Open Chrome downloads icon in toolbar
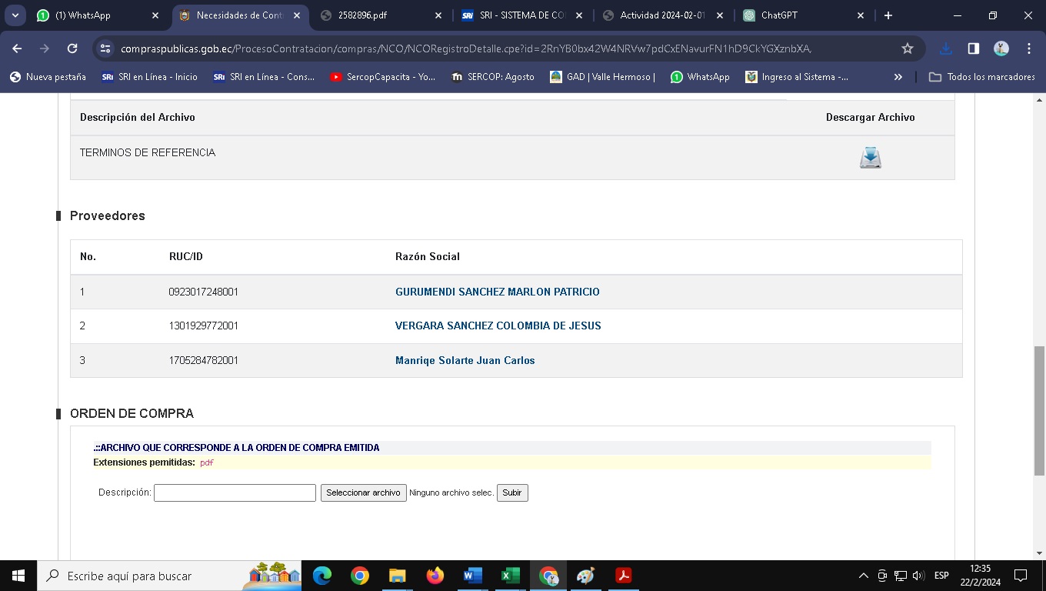The image size is (1046, 591). [946, 48]
